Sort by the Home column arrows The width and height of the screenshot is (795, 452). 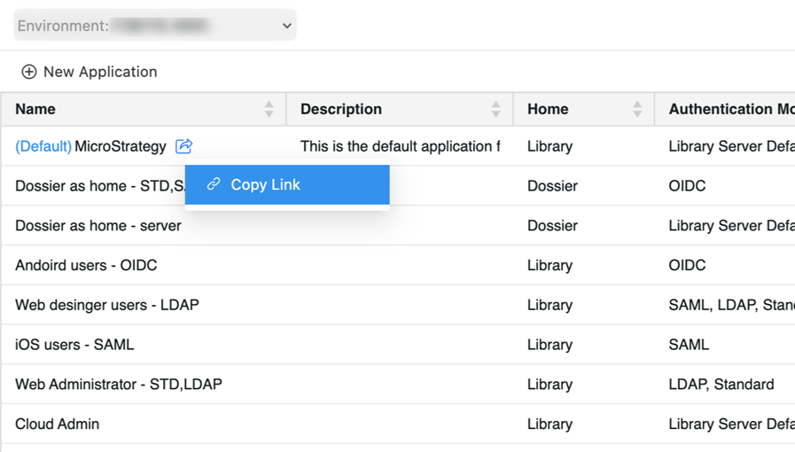[637, 109]
